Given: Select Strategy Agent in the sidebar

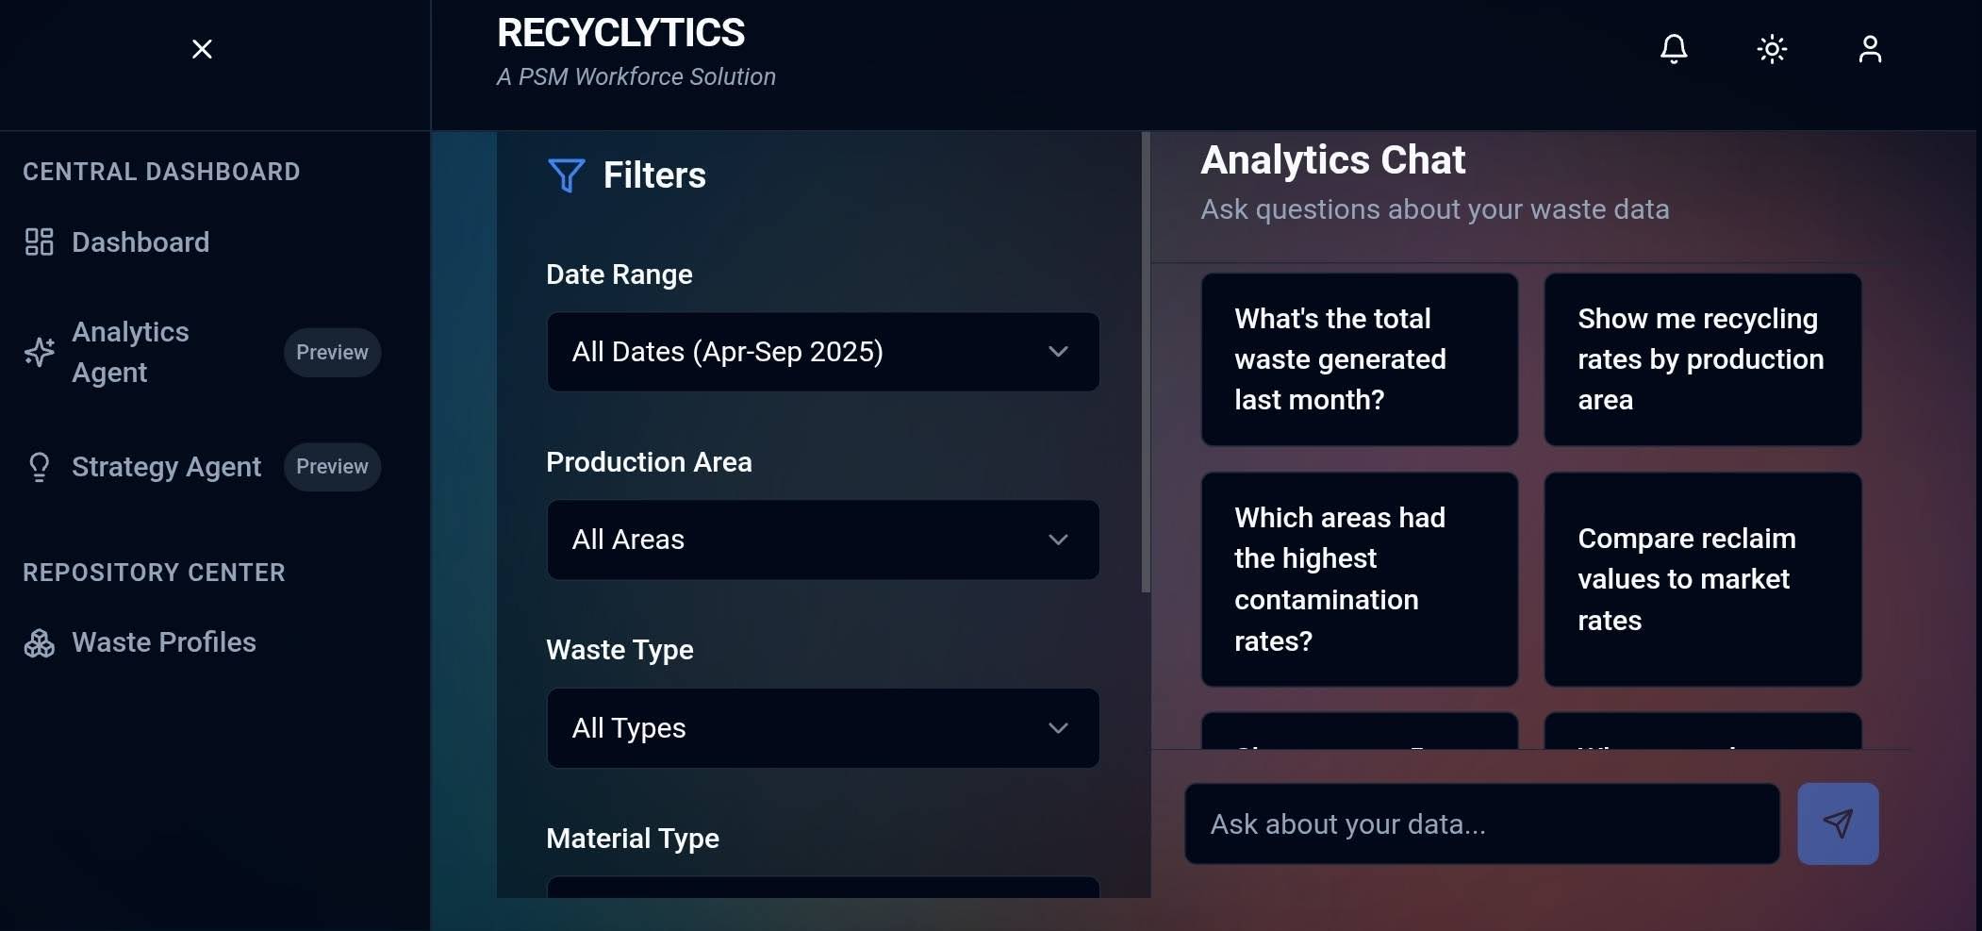Looking at the screenshot, I should pyautogui.click(x=166, y=467).
